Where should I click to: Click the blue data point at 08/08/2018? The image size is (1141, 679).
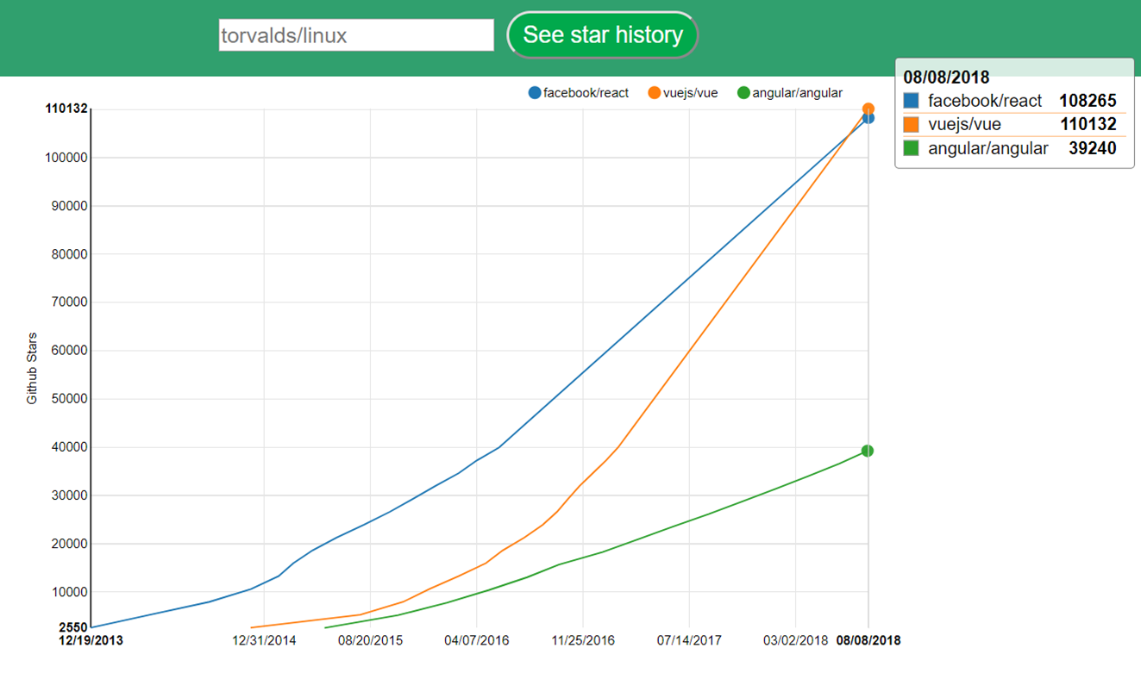pyautogui.click(x=868, y=118)
